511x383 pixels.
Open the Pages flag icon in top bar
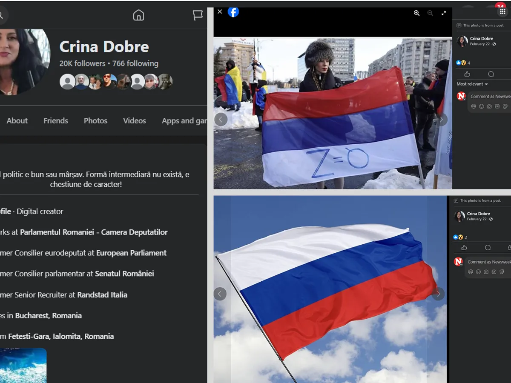coord(198,15)
